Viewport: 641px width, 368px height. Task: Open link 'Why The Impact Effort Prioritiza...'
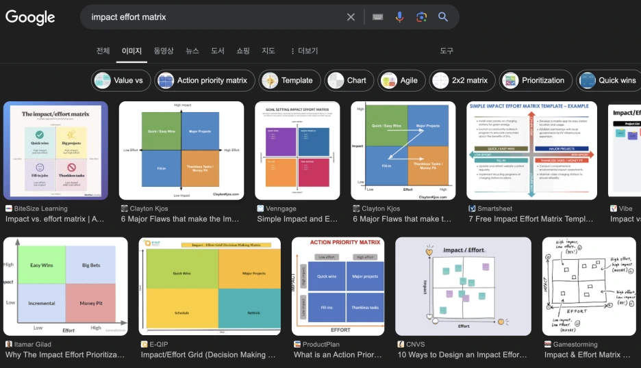click(65, 354)
